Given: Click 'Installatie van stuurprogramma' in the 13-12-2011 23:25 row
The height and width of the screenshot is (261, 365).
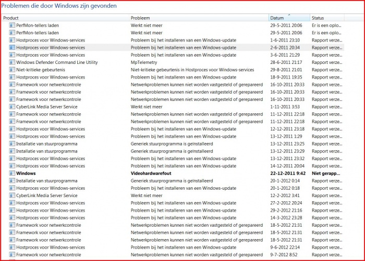Looking at the screenshot, I should [x=47, y=143].
